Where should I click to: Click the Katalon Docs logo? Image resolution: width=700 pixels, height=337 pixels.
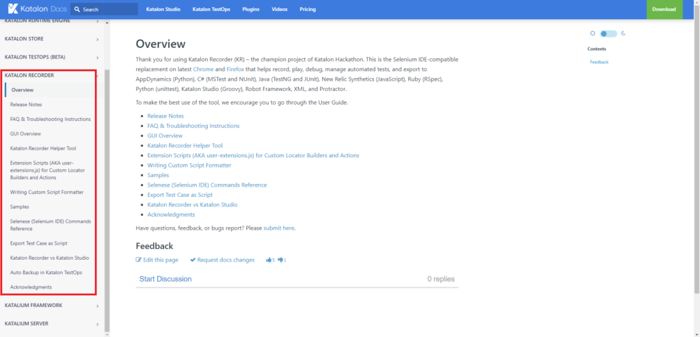click(36, 9)
